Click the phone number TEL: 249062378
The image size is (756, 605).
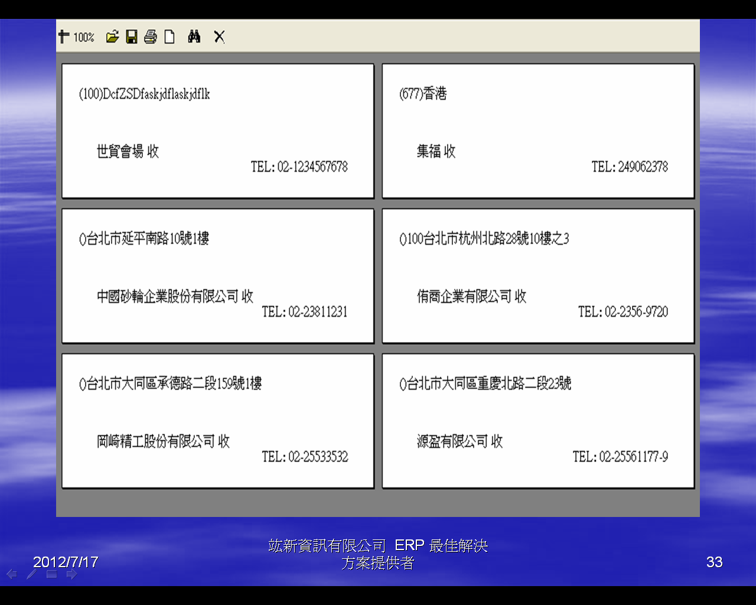(630, 167)
